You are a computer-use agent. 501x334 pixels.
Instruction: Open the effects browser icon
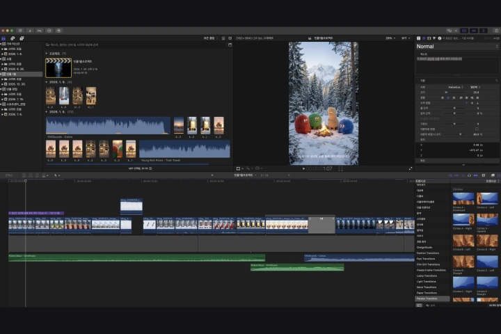(493, 175)
